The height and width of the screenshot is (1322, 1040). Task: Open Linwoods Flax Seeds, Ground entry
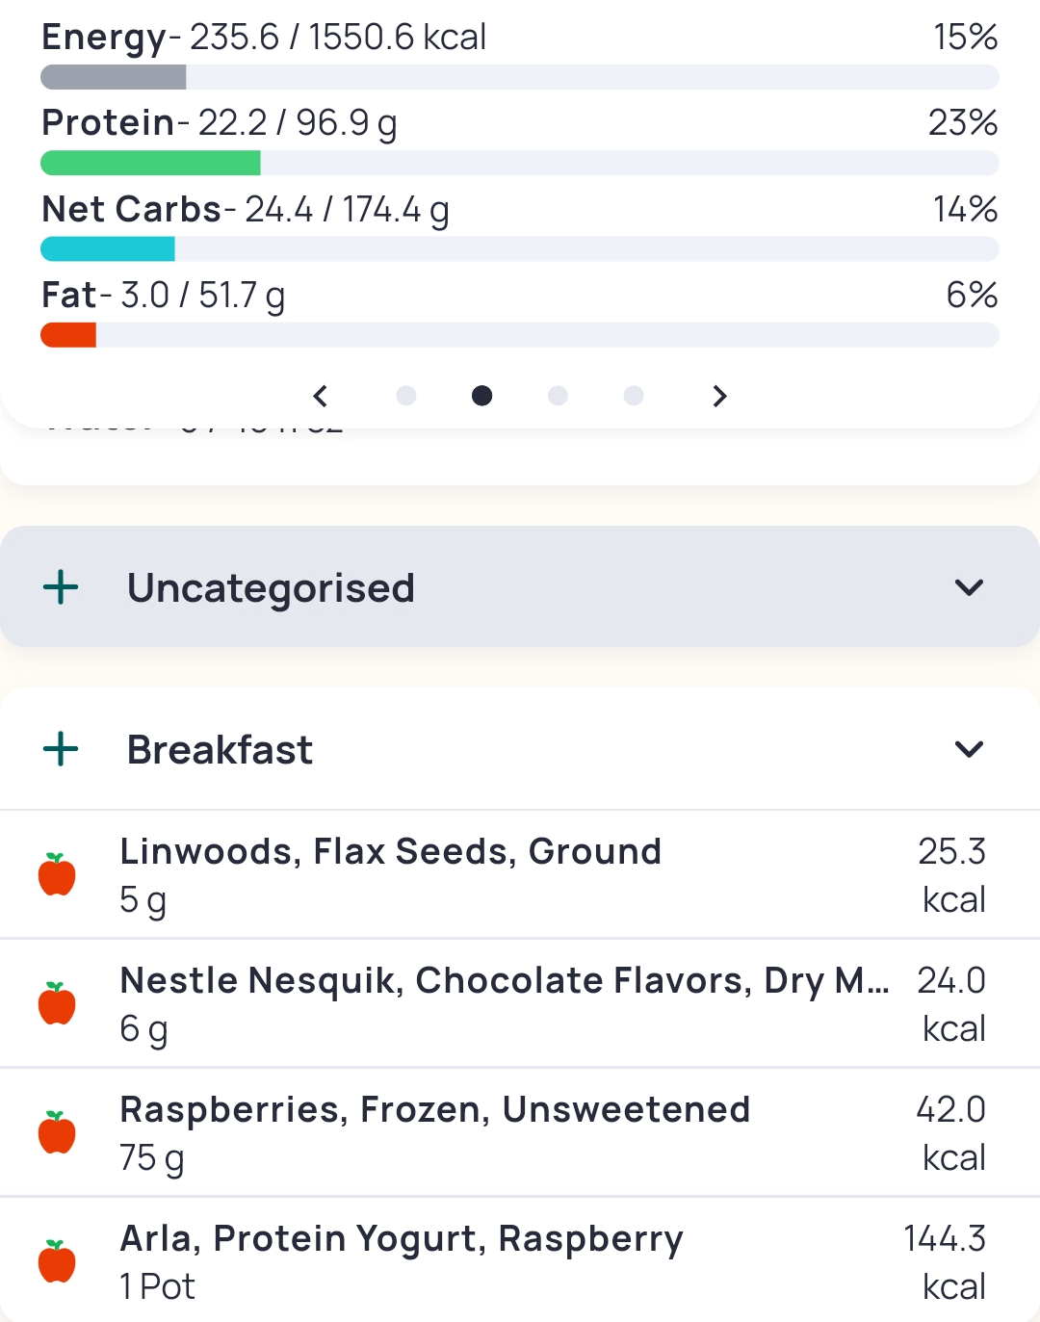[x=390, y=852]
